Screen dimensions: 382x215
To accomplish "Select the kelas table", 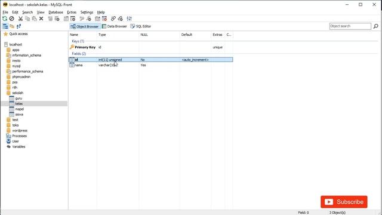I will tap(19, 103).
